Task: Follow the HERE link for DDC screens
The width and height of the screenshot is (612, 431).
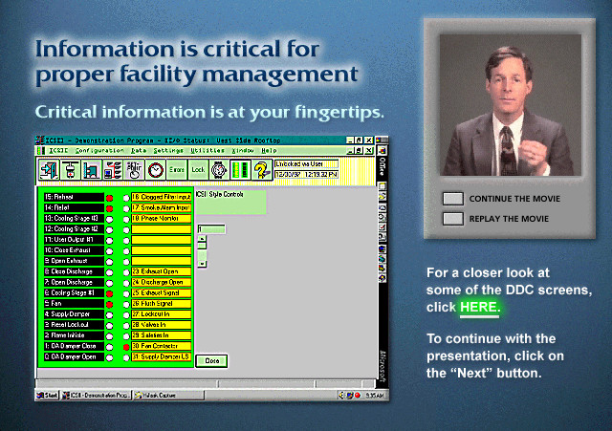Action: click(x=479, y=308)
